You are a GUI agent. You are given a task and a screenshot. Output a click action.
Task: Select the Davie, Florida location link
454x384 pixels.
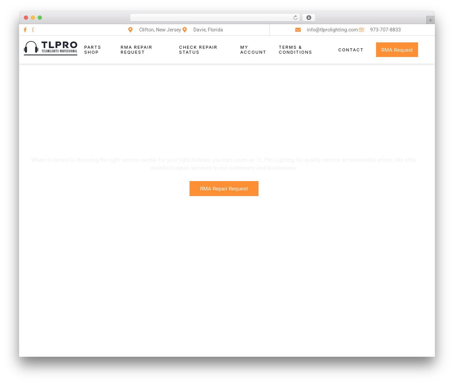click(x=208, y=30)
